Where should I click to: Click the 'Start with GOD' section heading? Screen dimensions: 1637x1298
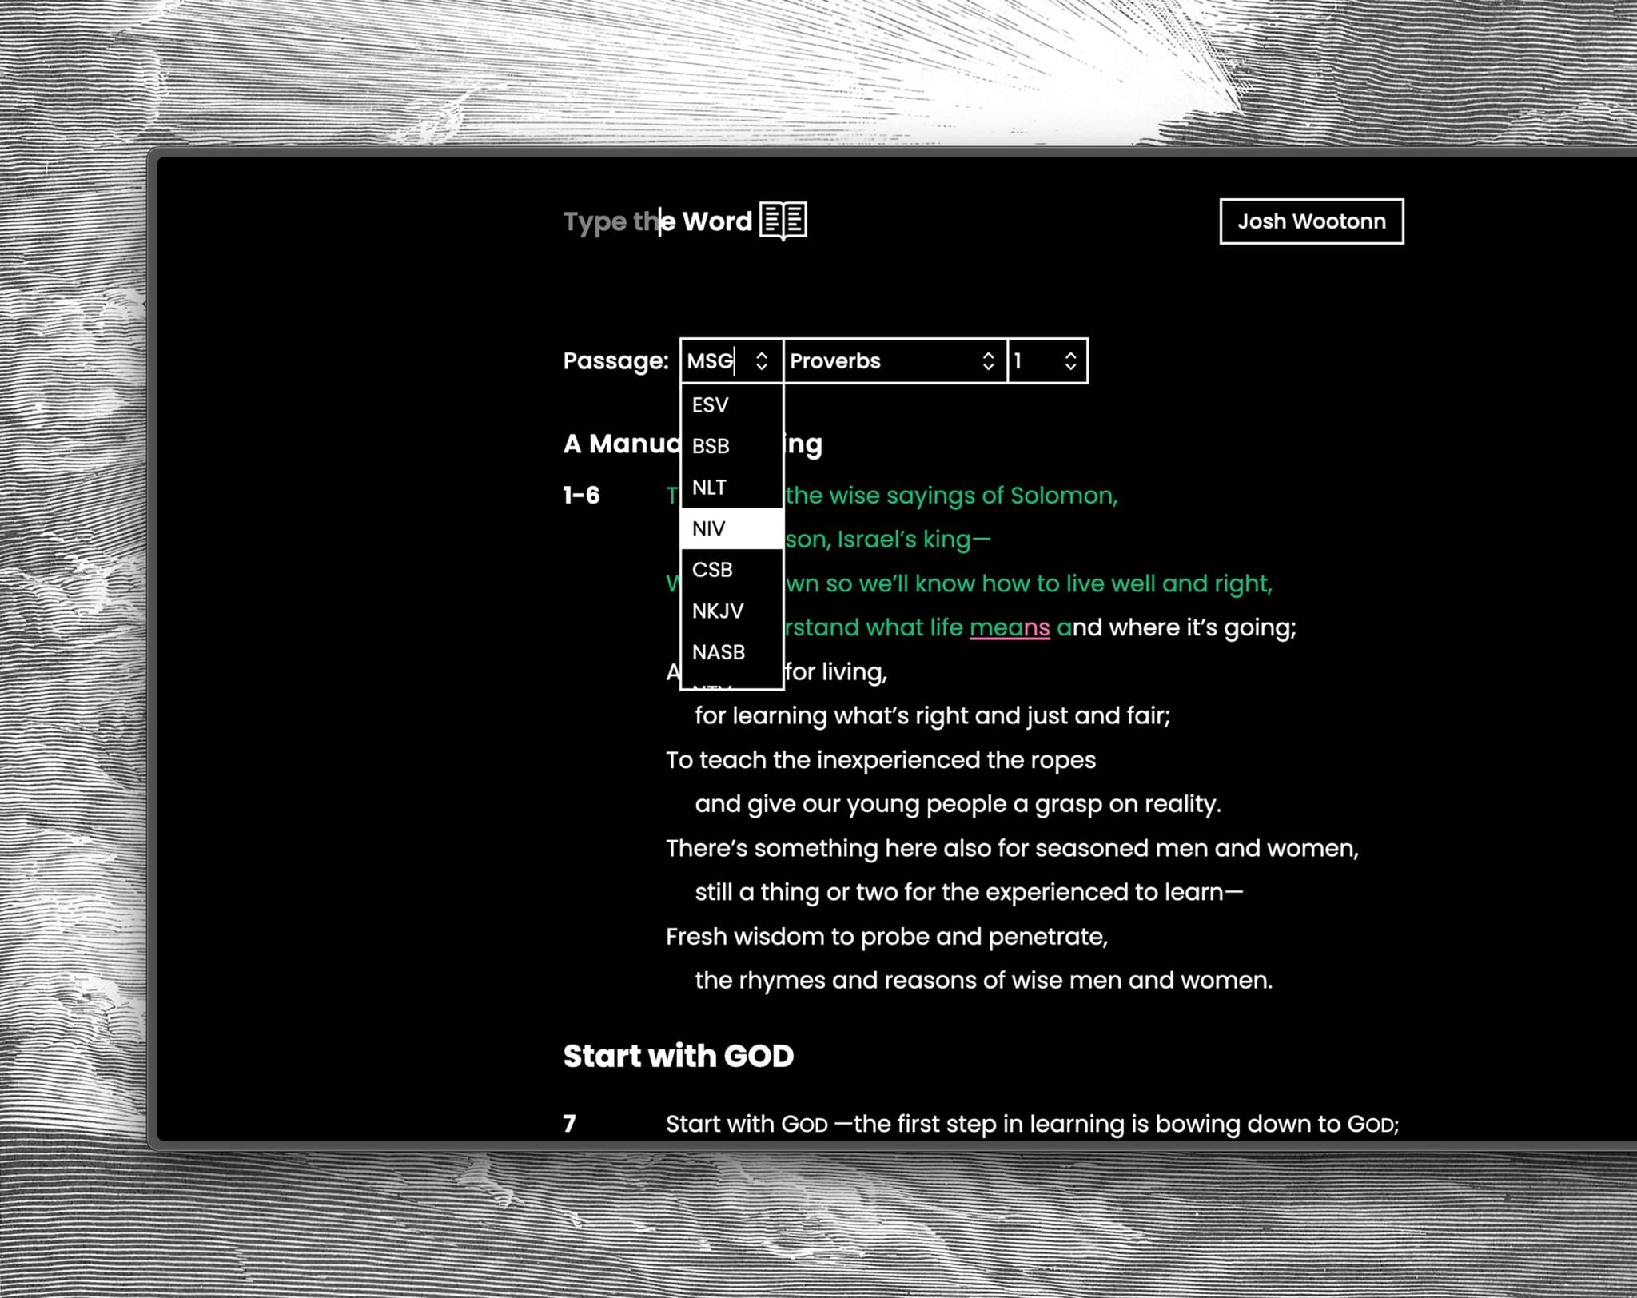click(678, 1055)
